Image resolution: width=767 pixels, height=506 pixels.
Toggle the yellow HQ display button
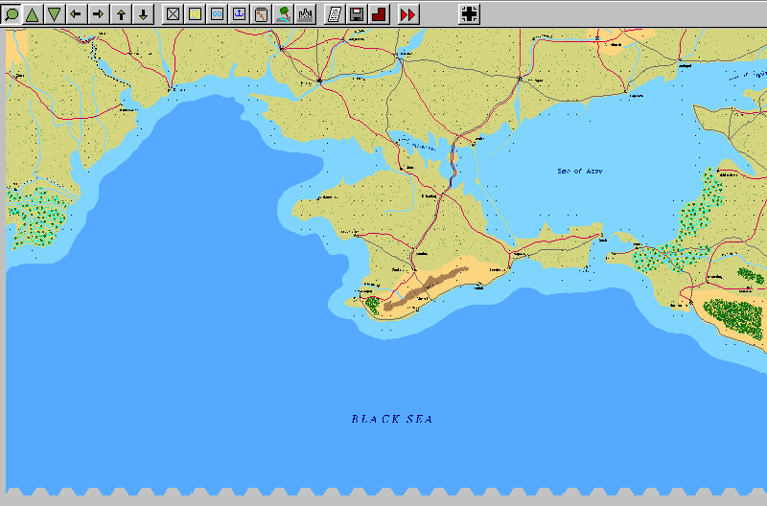coord(195,14)
